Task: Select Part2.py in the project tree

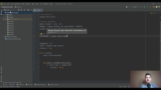Action: point(10,26)
